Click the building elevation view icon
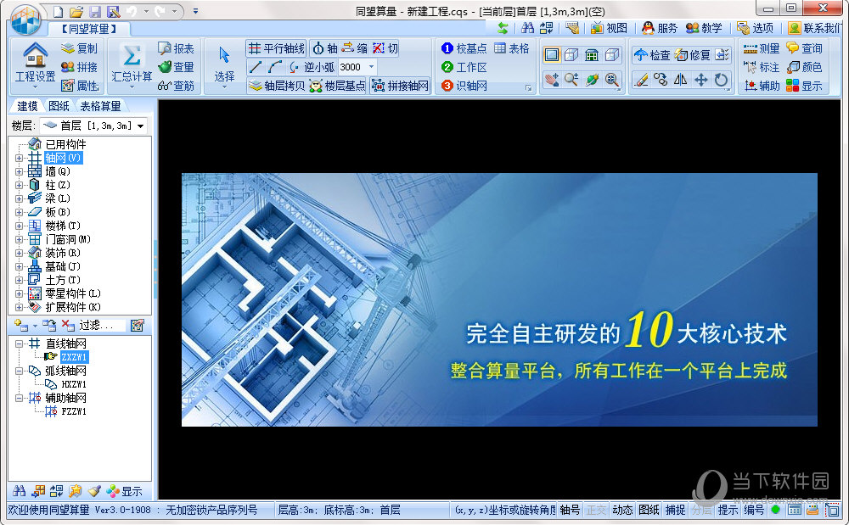 (x=592, y=54)
